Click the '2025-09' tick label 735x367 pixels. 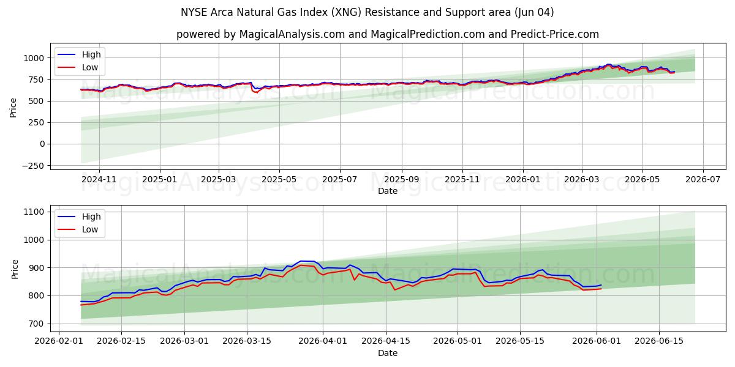[402, 179]
